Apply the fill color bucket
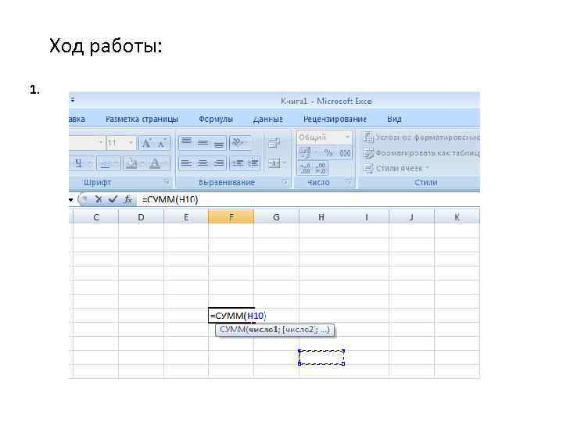 pos(131,164)
